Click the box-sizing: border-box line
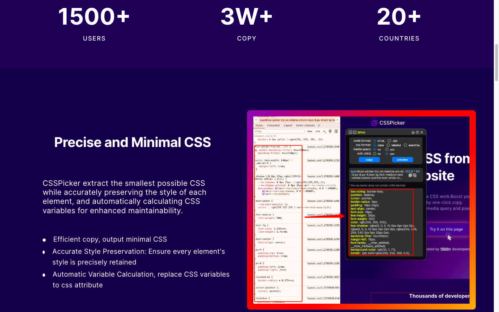 (x=367, y=191)
